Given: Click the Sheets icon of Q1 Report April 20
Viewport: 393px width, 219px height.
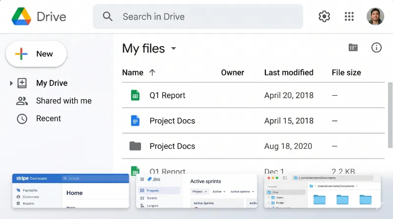Looking at the screenshot, I should (x=135, y=95).
